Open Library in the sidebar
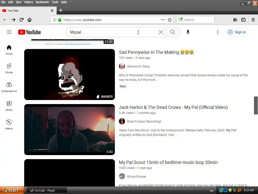258x194 pixels. click(x=9, y=106)
